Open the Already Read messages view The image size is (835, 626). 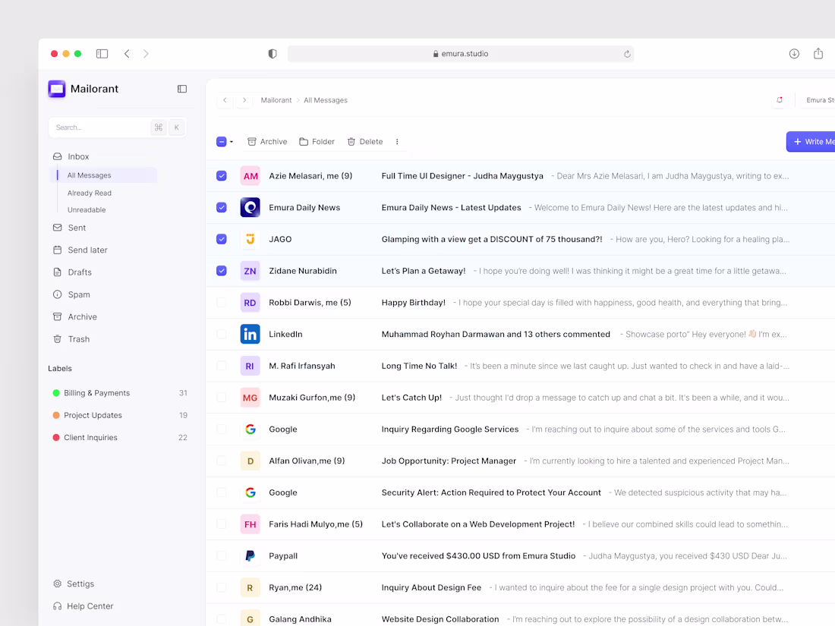click(89, 193)
